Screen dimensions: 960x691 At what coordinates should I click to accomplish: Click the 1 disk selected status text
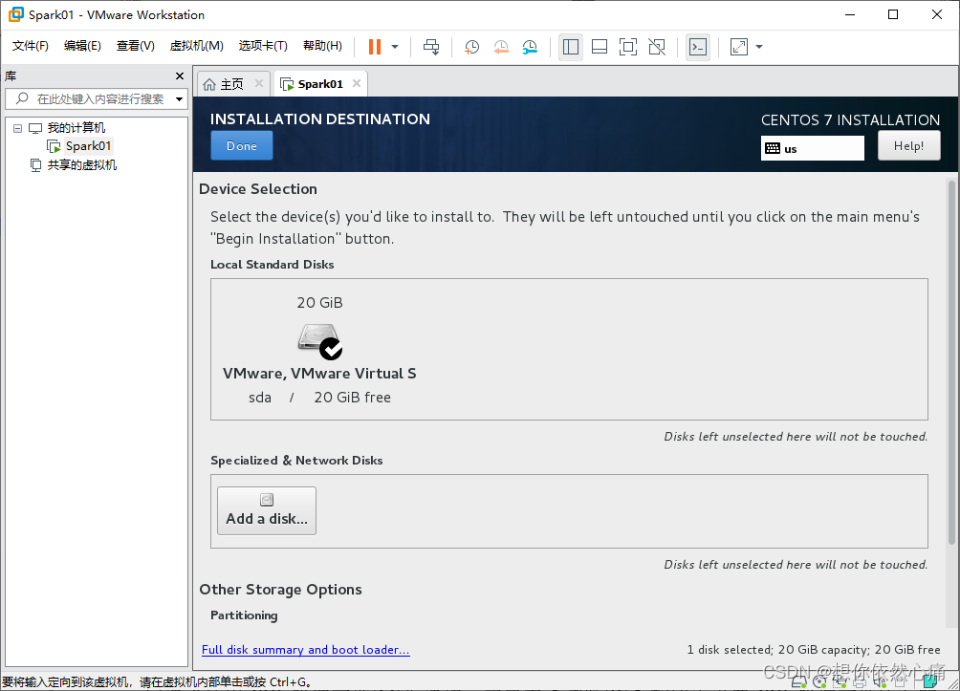[x=813, y=649]
